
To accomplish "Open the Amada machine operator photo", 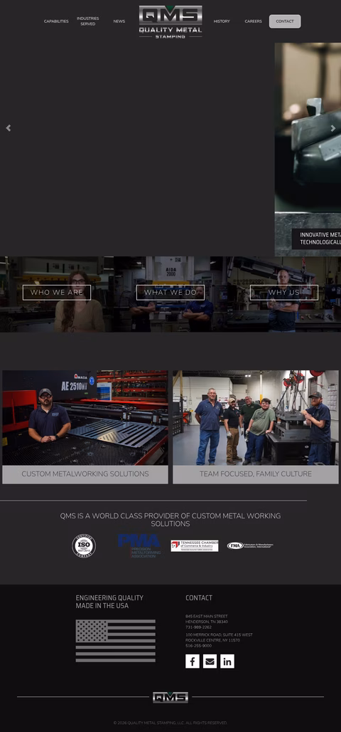I will 85,418.
